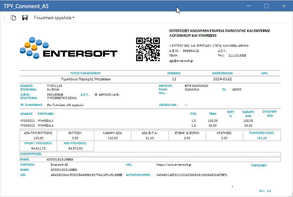Click previous balance 64.811,72
The image size is (293, 197).
[x=38, y=148]
